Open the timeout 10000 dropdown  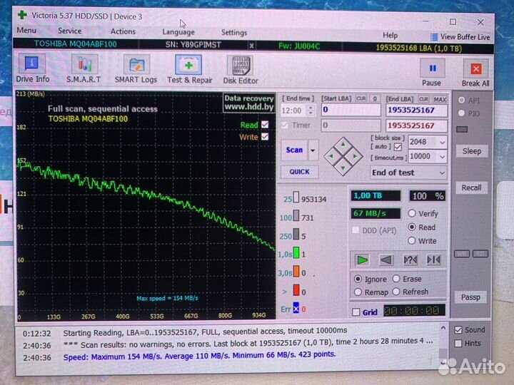tap(442, 157)
